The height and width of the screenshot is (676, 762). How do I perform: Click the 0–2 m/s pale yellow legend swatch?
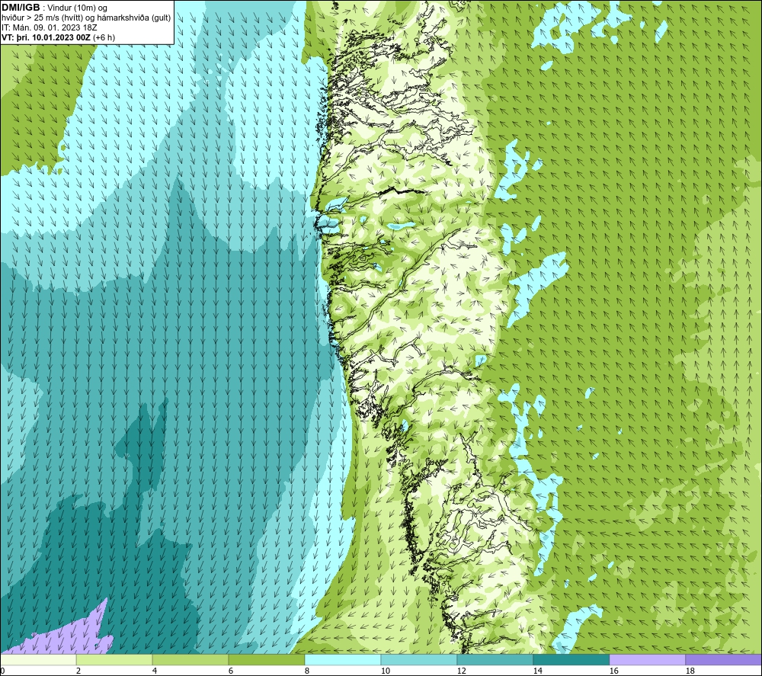(x=38, y=659)
